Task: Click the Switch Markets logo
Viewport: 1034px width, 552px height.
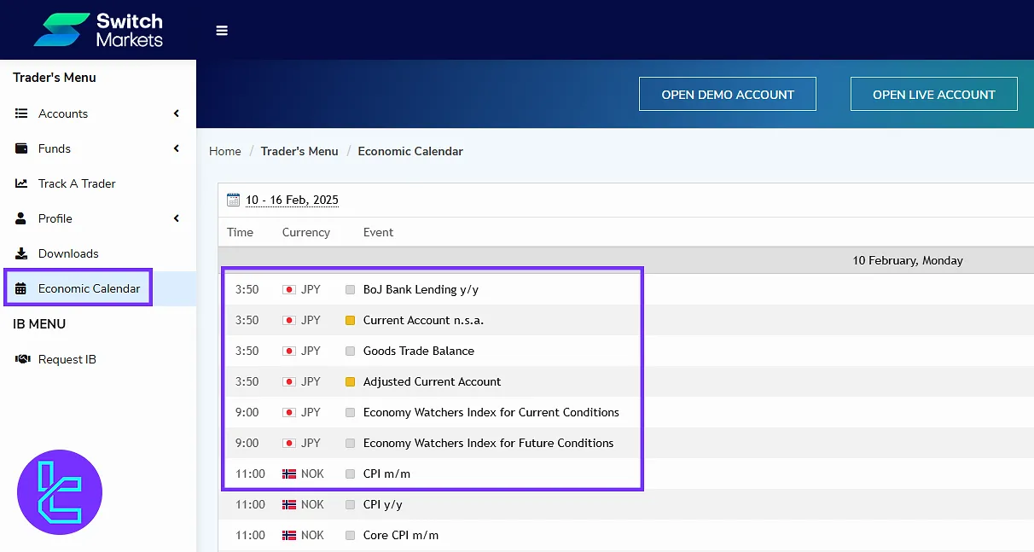Action: 98,30
